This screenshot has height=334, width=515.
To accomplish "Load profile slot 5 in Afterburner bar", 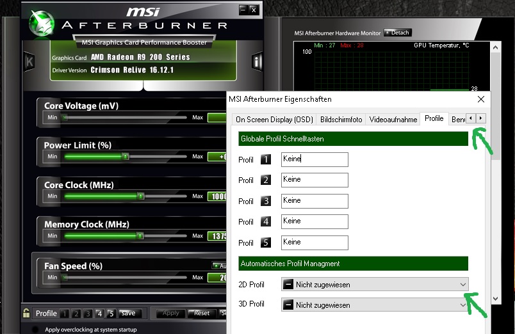I will click(x=111, y=314).
